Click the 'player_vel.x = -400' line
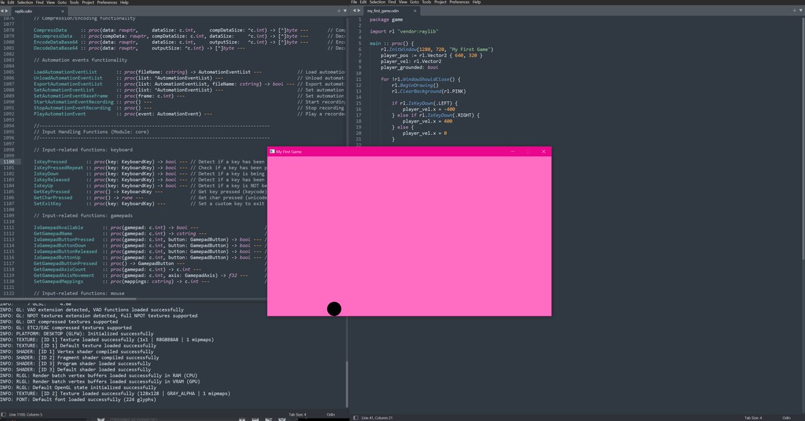The image size is (805, 421). coord(429,109)
